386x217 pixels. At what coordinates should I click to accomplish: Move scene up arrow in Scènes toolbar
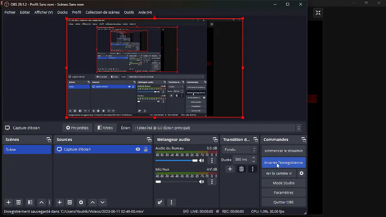pos(41,202)
